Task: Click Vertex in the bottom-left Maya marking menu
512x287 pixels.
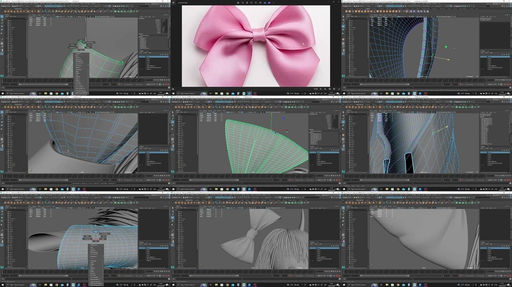Action: (87, 236)
